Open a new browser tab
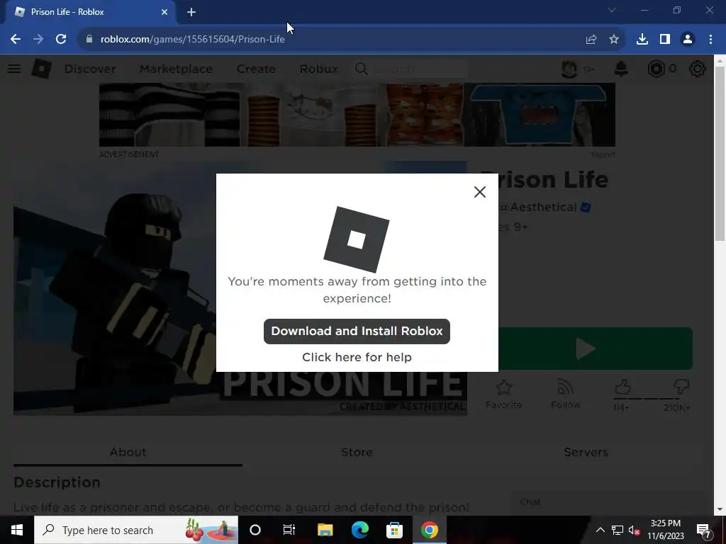Screen dimensions: 726x544 click(191, 12)
